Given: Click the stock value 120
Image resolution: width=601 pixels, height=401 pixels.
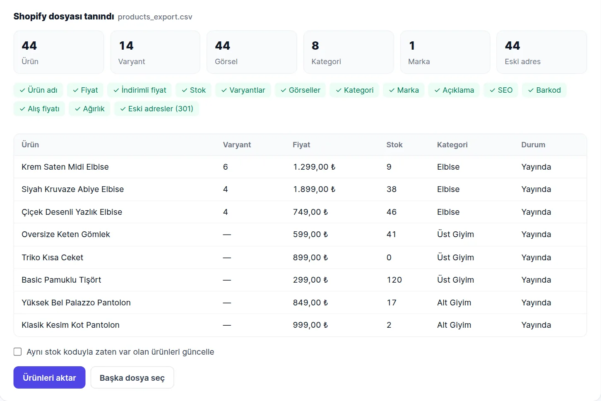Looking at the screenshot, I should 394,280.
